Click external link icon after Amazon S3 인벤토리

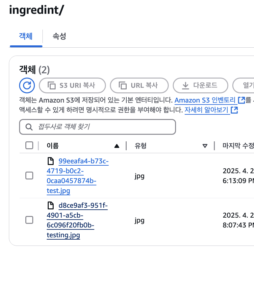241,100
